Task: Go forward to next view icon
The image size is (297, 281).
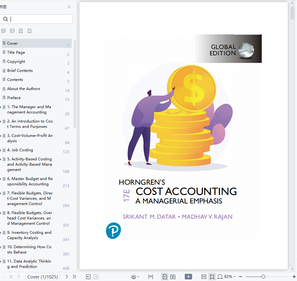Action: (x=96, y=277)
